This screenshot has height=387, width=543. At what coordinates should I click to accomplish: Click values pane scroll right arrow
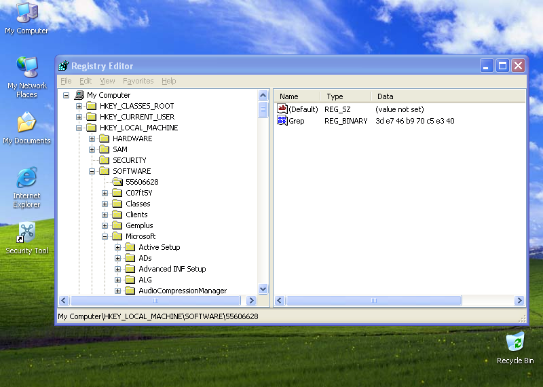[x=519, y=300]
